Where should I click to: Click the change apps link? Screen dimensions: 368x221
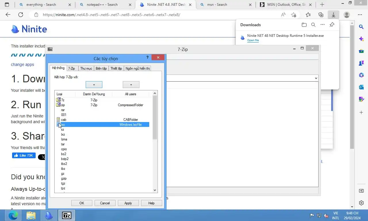pos(22,64)
